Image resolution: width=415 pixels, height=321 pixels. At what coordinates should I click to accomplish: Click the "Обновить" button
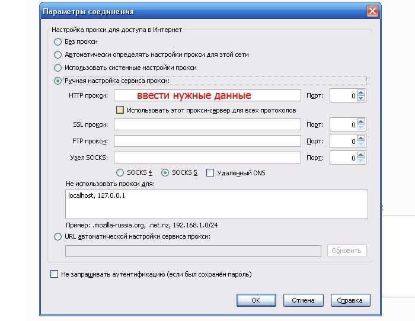[347, 251]
